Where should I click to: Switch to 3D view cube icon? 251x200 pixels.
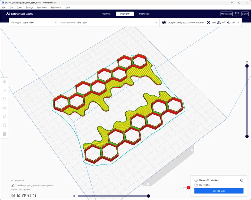(x=13, y=196)
